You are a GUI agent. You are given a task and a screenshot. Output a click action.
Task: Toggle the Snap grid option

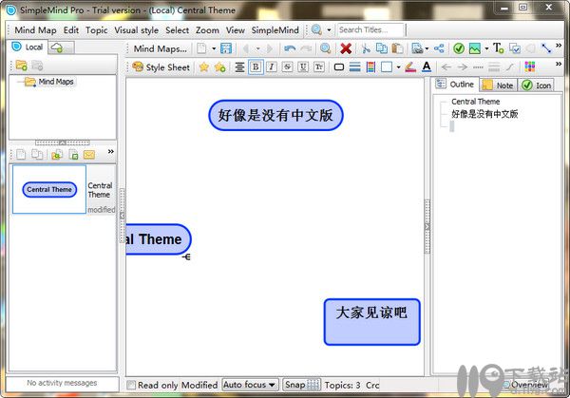301,385
